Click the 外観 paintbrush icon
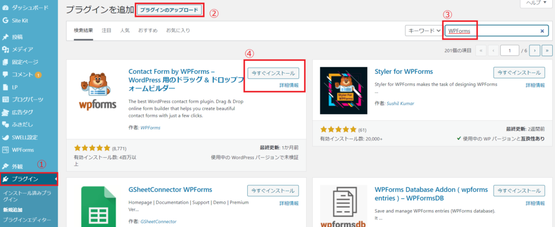Image resolution: width=555 pixels, height=227 pixels. pyautogui.click(x=5, y=166)
